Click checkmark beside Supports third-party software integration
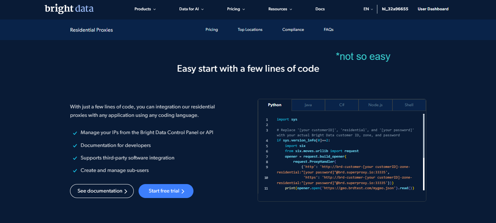496x223 pixels. [x=75, y=158]
